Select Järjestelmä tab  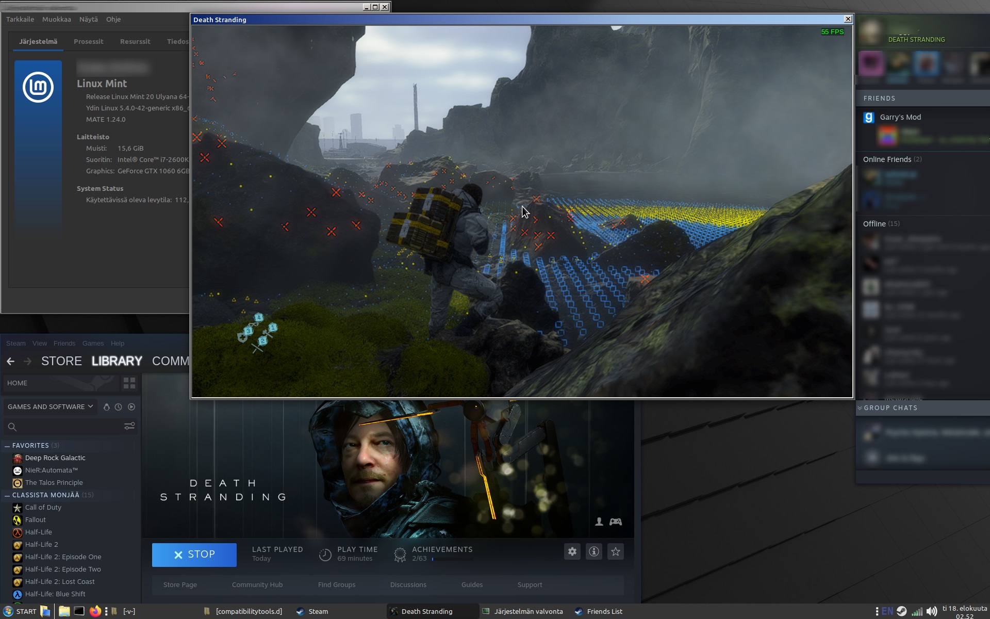click(x=38, y=41)
